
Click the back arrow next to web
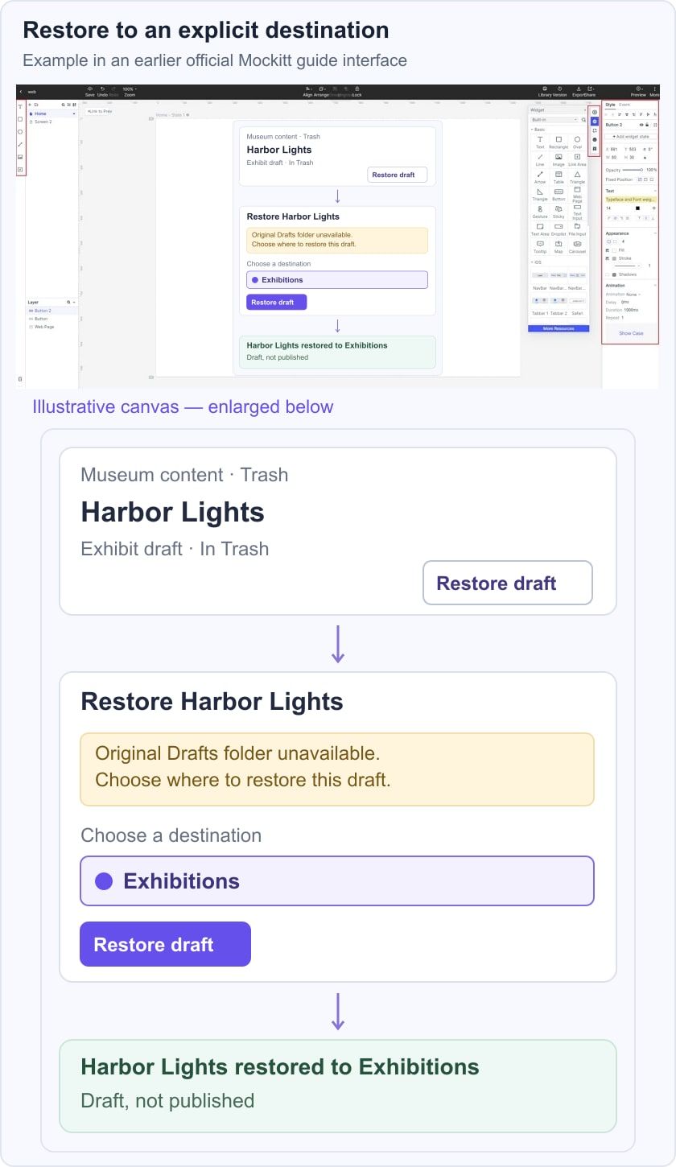point(21,92)
